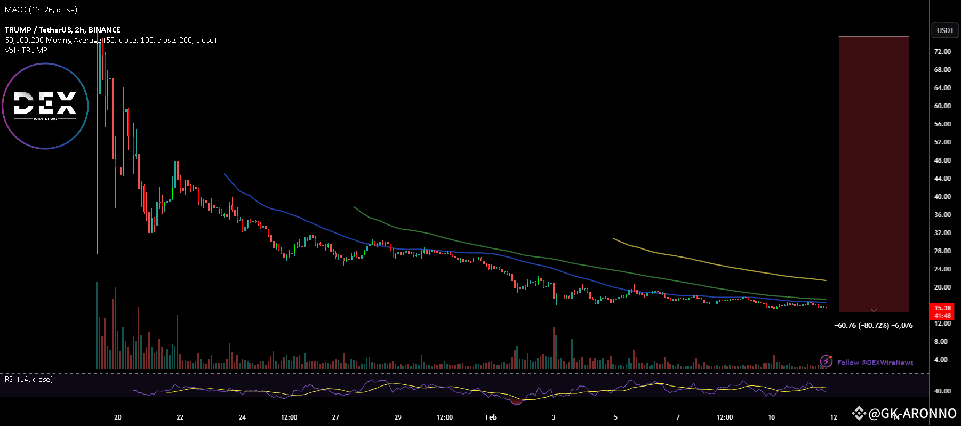Click the USDT currency button

tap(945, 30)
